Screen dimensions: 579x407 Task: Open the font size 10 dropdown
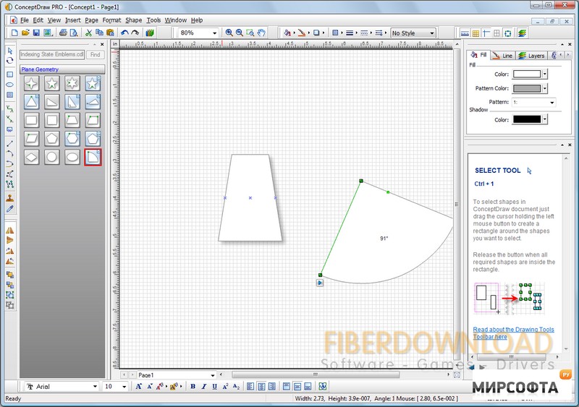click(124, 386)
